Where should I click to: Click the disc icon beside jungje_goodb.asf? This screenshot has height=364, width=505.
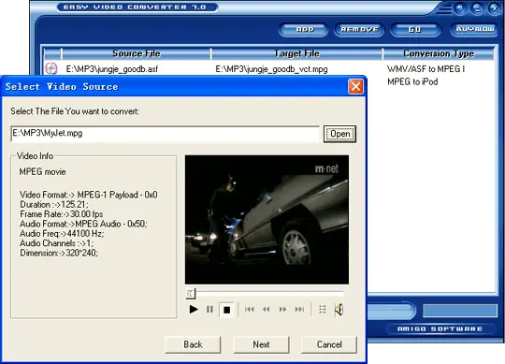[51, 68]
